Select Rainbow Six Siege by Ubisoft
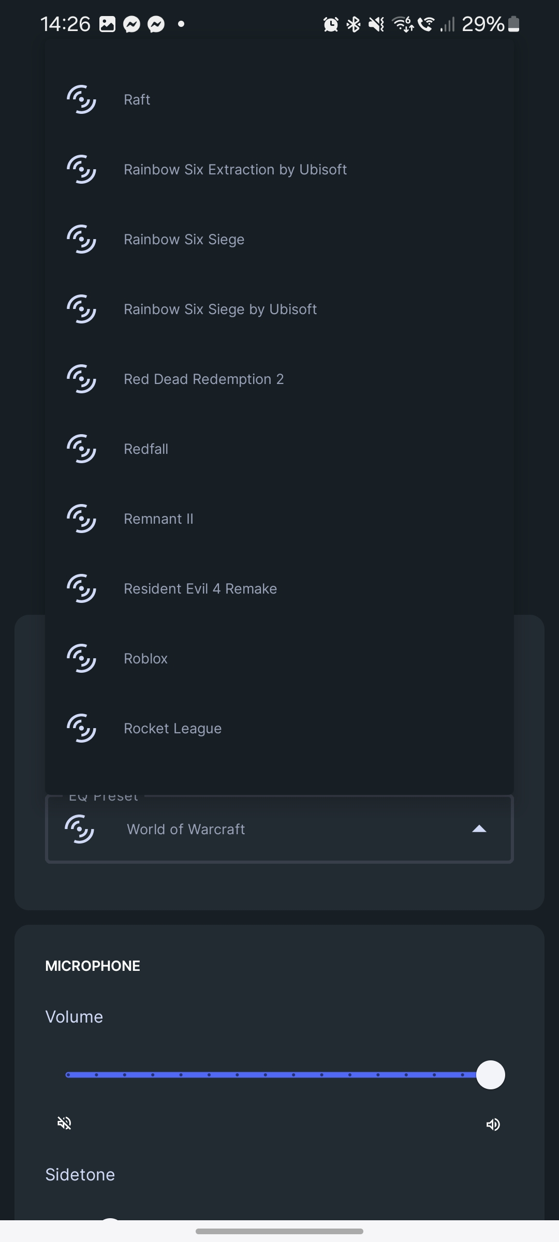The image size is (559, 1242). [220, 309]
